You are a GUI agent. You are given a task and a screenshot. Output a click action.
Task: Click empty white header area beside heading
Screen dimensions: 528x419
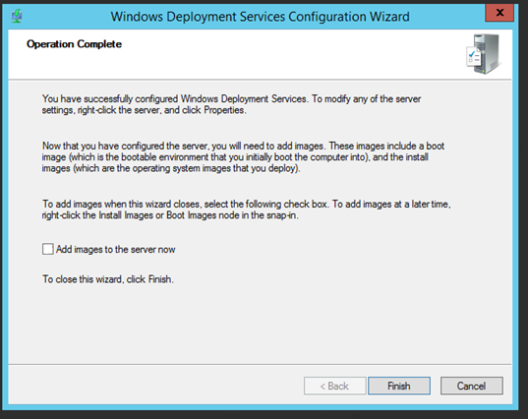(x=286, y=54)
